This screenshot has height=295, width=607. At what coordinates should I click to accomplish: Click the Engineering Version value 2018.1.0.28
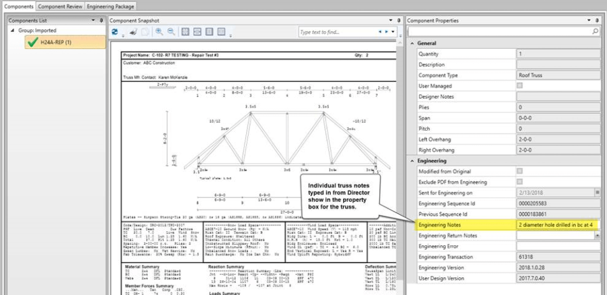tap(559, 268)
